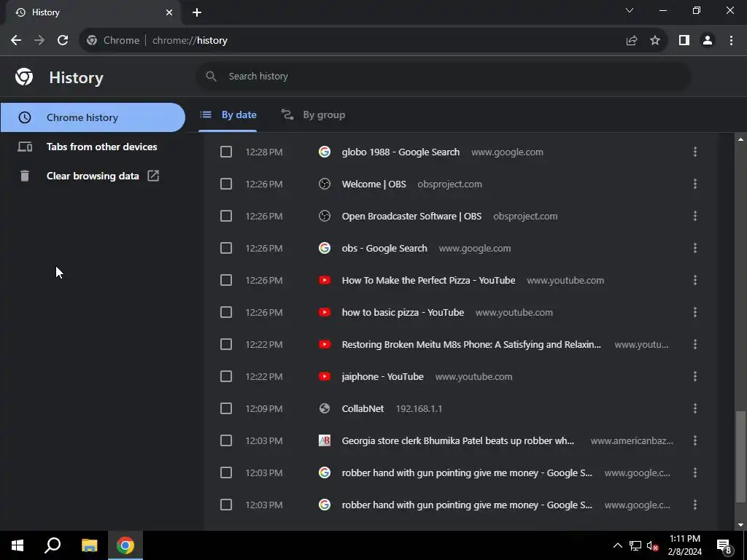This screenshot has height=560, width=747.
Task: Select Chrome history in the sidebar
Action: pyautogui.click(x=93, y=117)
